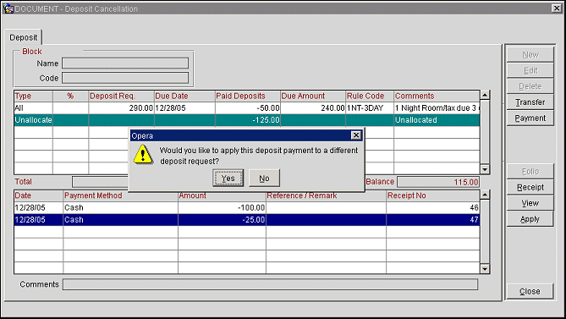Select the Cash payment of -25.00
This screenshot has height=319, width=566.
247,219
